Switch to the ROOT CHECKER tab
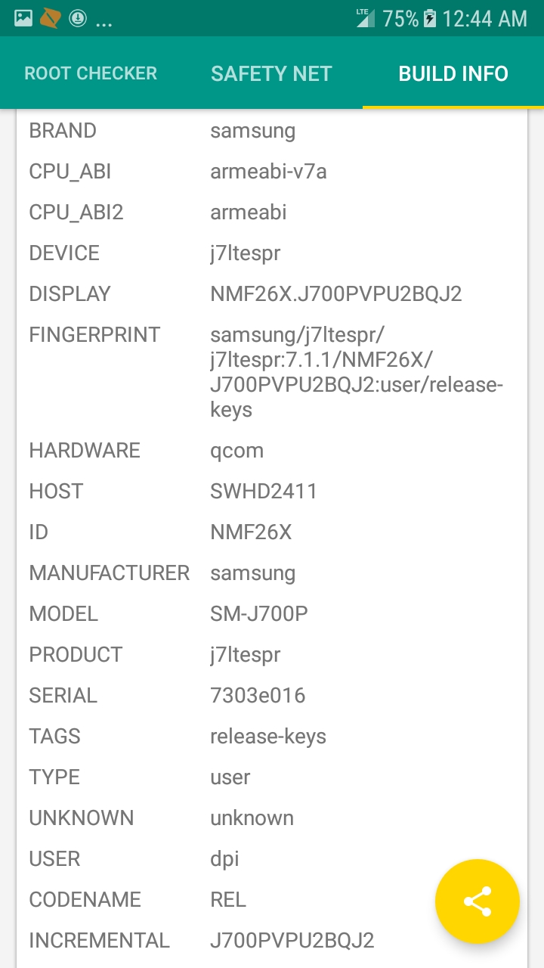Viewport: 544px width, 968px height. (x=91, y=73)
